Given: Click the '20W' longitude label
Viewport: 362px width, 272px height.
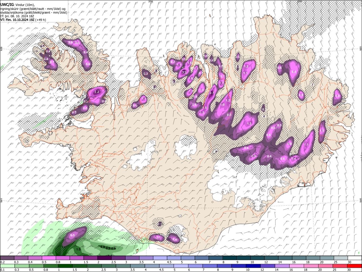Looking at the screenshot, I should coord(150,1).
